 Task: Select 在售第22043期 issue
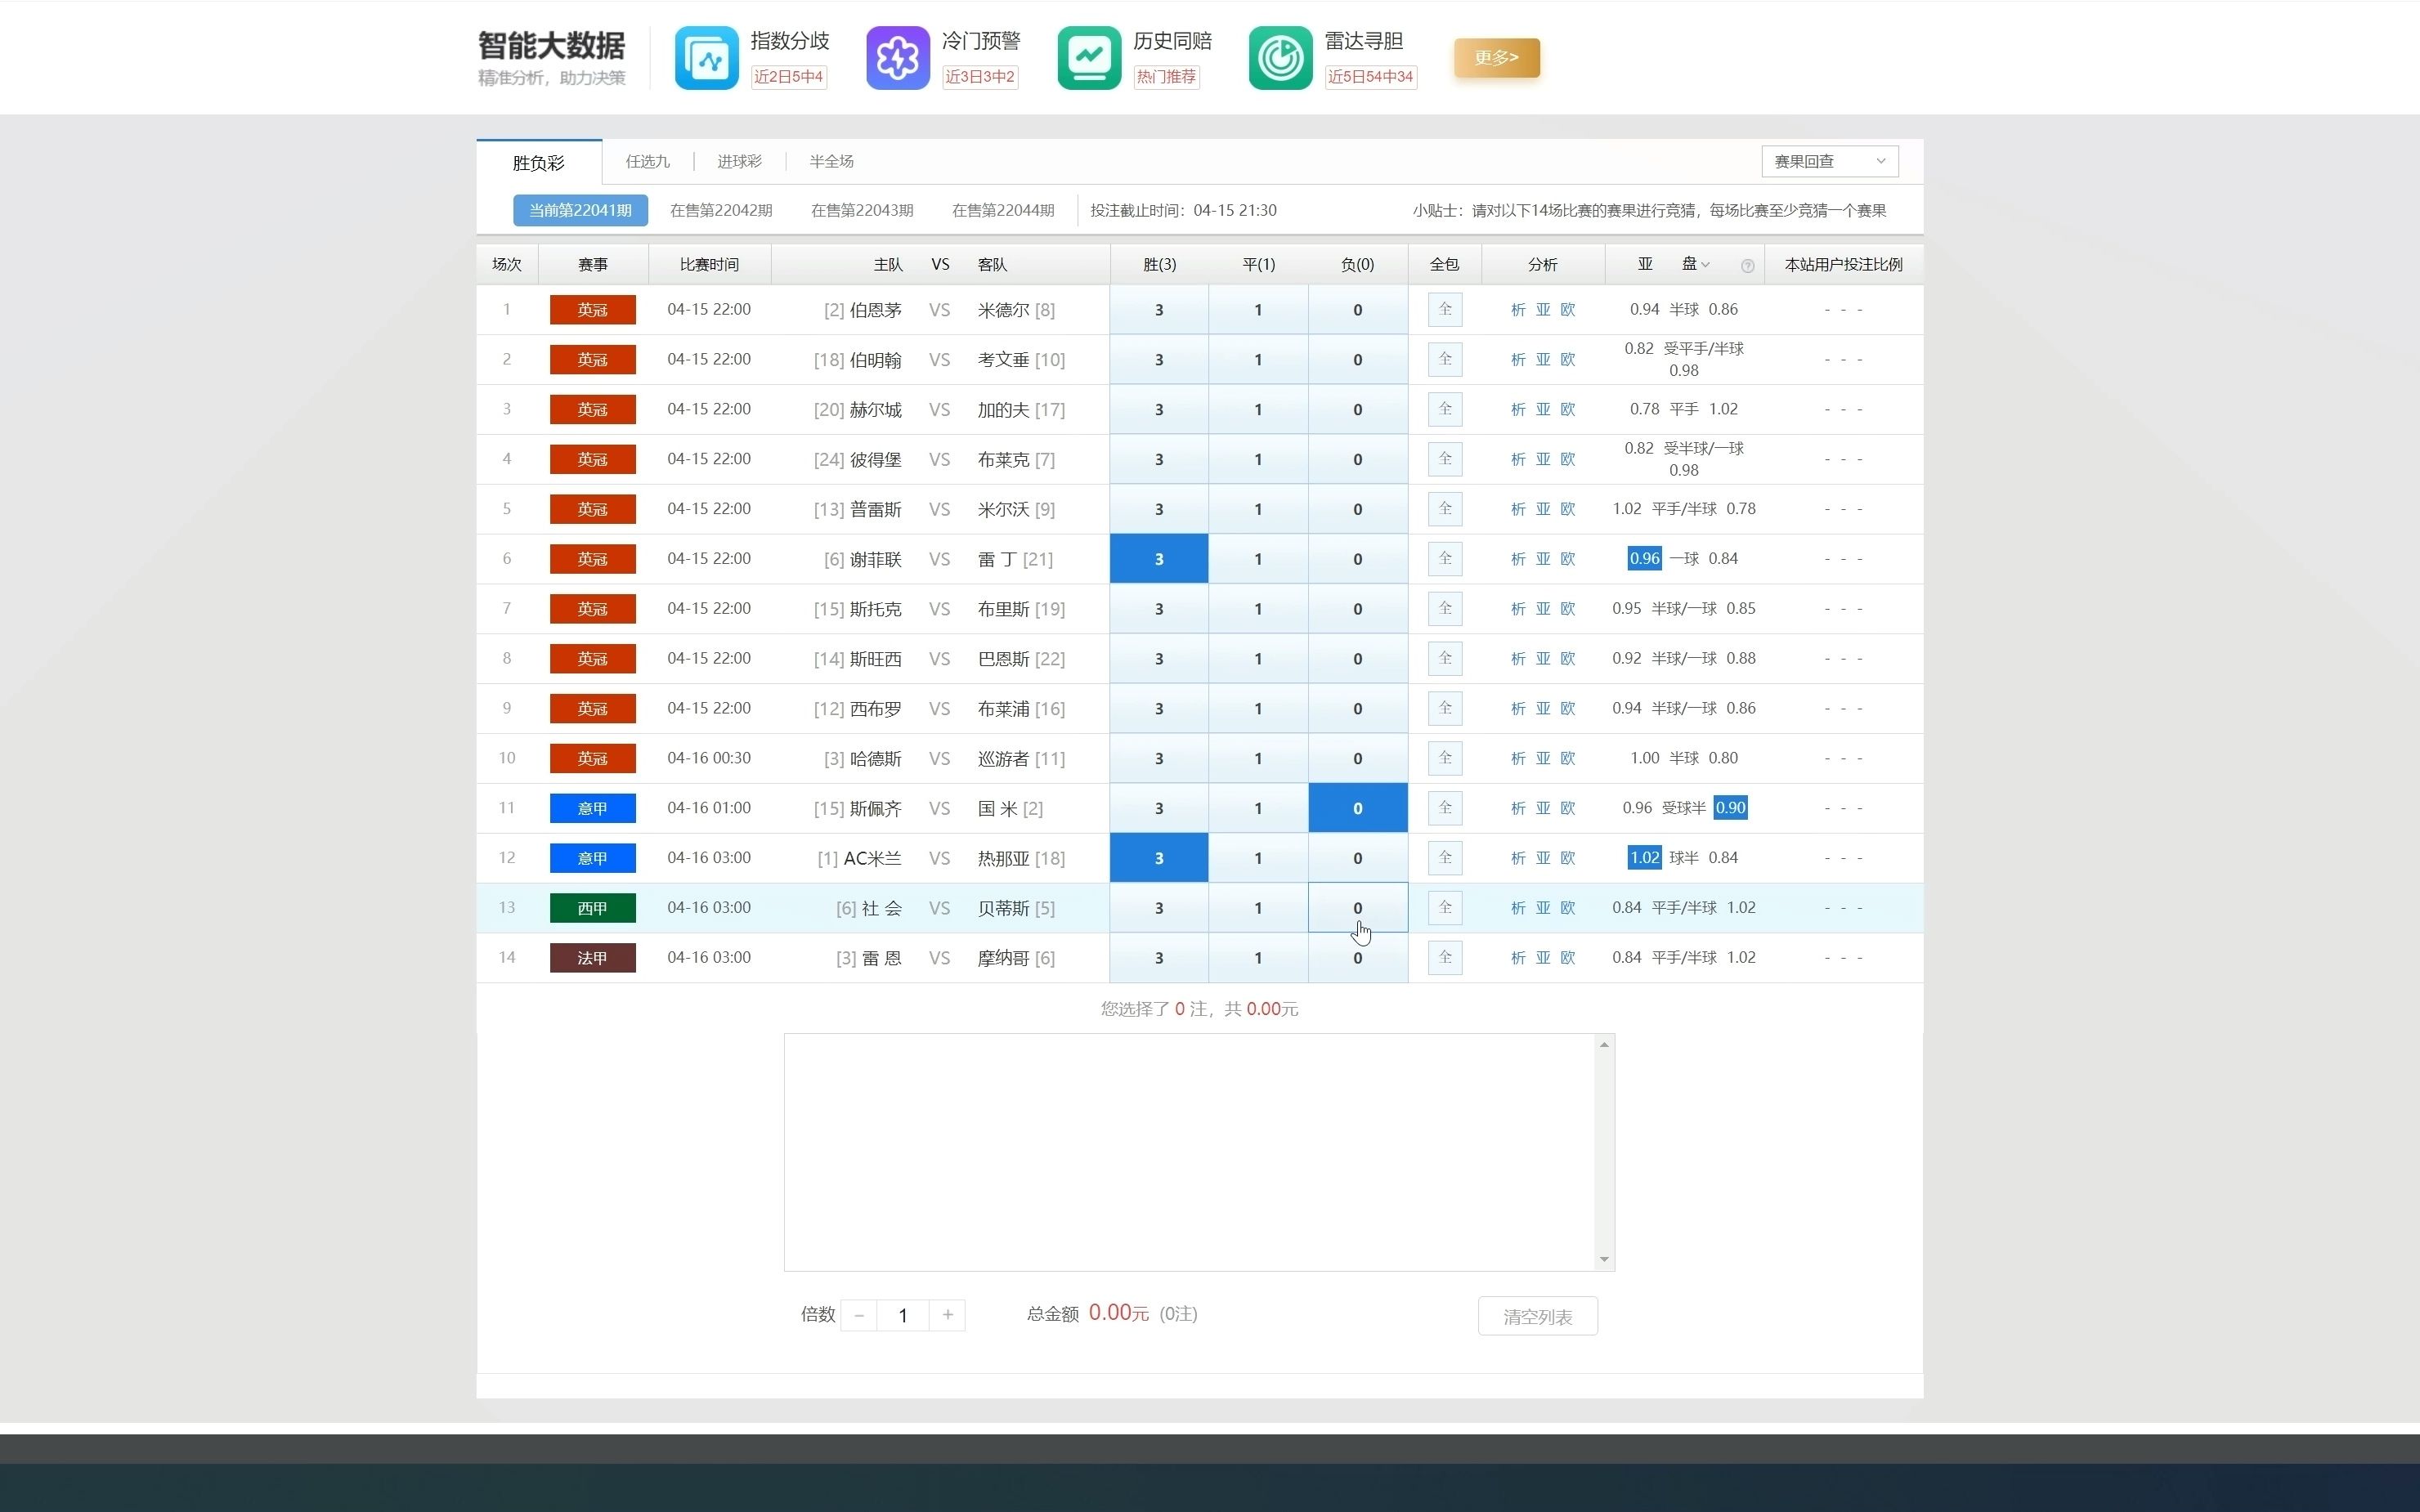pyautogui.click(x=862, y=210)
